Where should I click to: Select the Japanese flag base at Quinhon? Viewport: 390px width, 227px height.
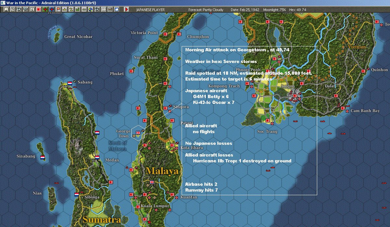coord(363,71)
